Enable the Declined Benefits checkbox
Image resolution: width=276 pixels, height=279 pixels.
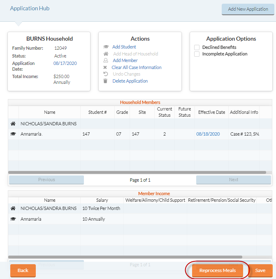[x=197, y=48]
